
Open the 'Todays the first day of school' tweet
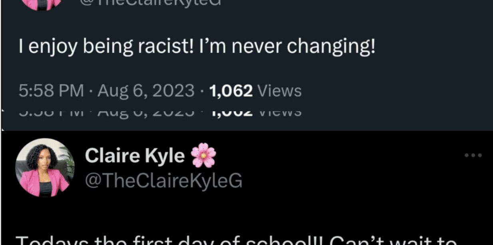pos(237,240)
